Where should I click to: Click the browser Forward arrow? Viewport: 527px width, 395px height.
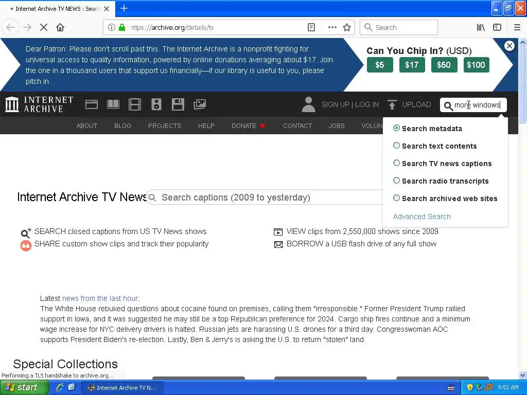[x=27, y=27]
